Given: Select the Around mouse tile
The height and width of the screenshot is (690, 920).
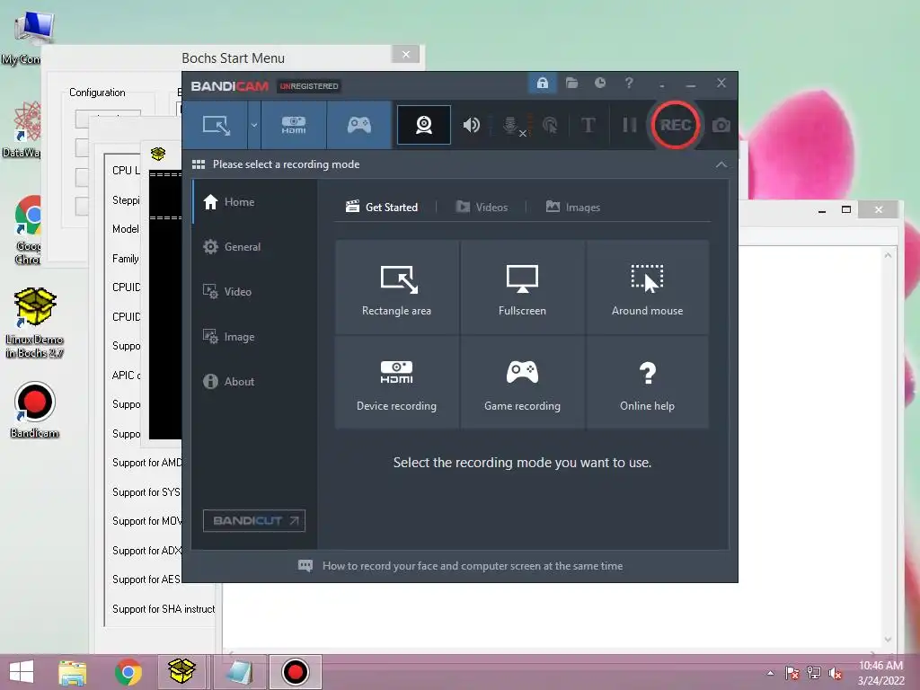Looking at the screenshot, I should [x=647, y=287].
